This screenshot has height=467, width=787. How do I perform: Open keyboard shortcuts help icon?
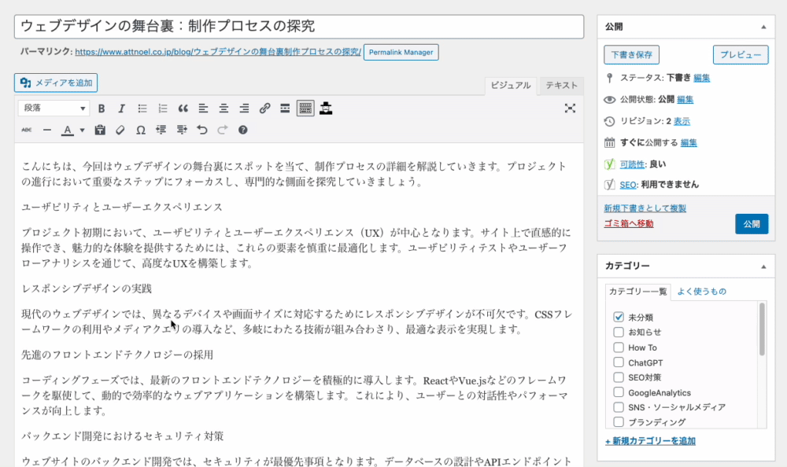tap(243, 130)
